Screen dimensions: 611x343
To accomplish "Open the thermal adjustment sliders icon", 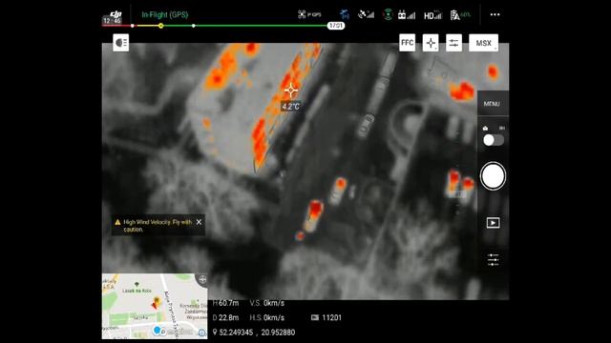I will pos(453,43).
